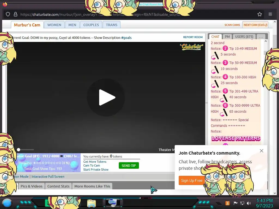Open the chat panel's more options tab
Viewport: 279px width, 209px height.
[261, 37]
